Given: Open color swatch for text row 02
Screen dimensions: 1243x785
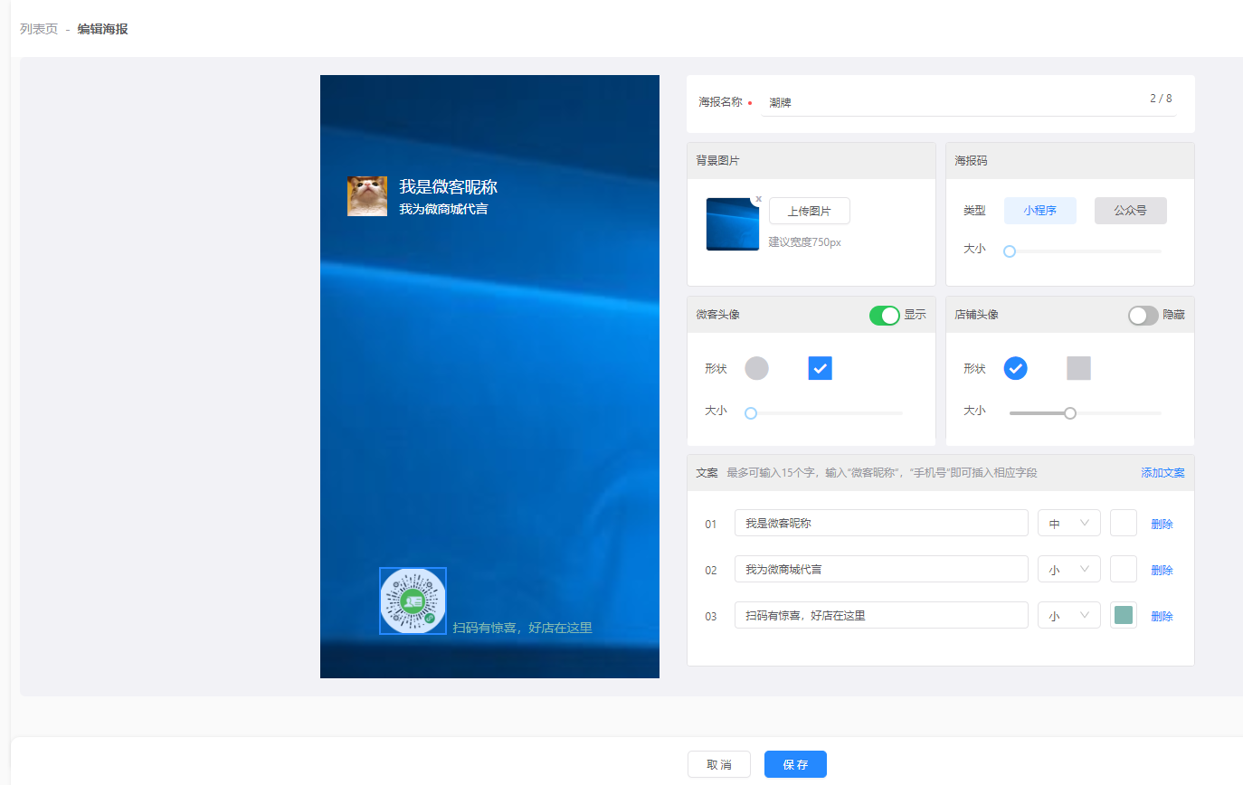Looking at the screenshot, I should 1124,570.
